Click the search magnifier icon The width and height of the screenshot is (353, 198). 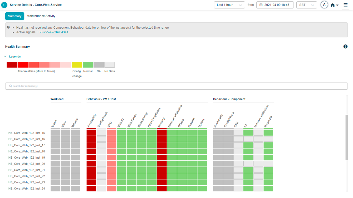11,86
